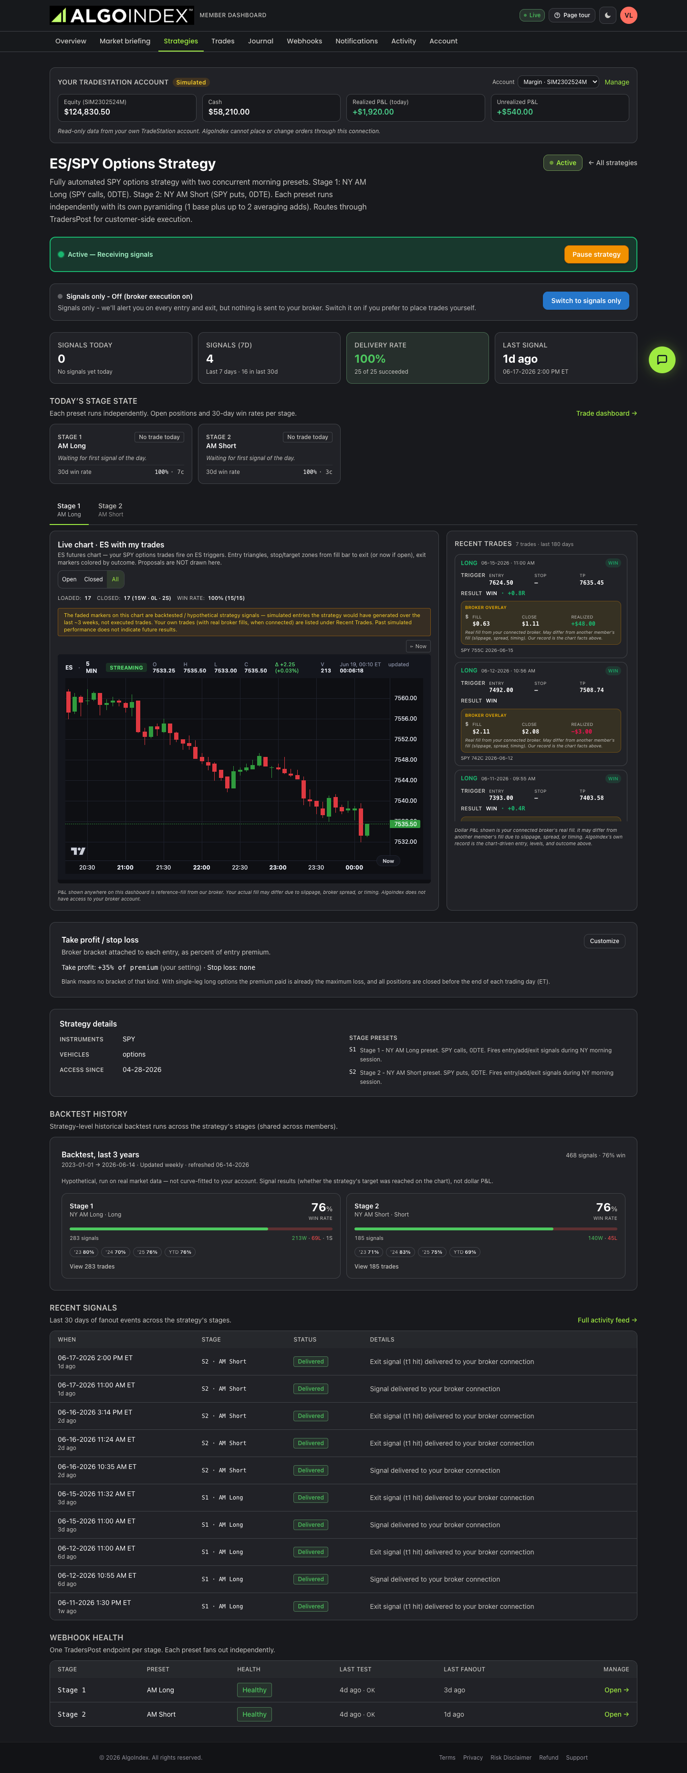Open the Margin SIM2302524M account dropdown
Image resolution: width=687 pixels, height=1773 pixels.
(558, 82)
